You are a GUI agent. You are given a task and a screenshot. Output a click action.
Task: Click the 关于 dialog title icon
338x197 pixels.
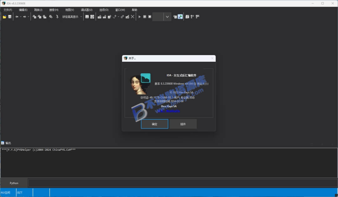(125, 58)
